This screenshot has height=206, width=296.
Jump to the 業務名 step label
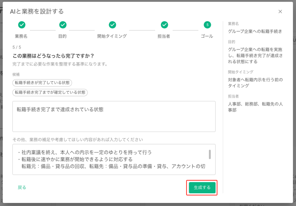coord(21,36)
